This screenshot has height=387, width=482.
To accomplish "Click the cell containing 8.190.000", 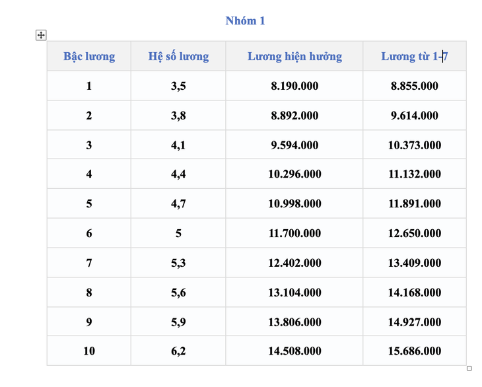I will tap(294, 86).
